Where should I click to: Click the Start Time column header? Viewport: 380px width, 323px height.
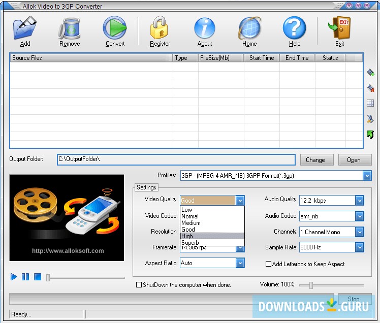pyautogui.click(x=262, y=58)
